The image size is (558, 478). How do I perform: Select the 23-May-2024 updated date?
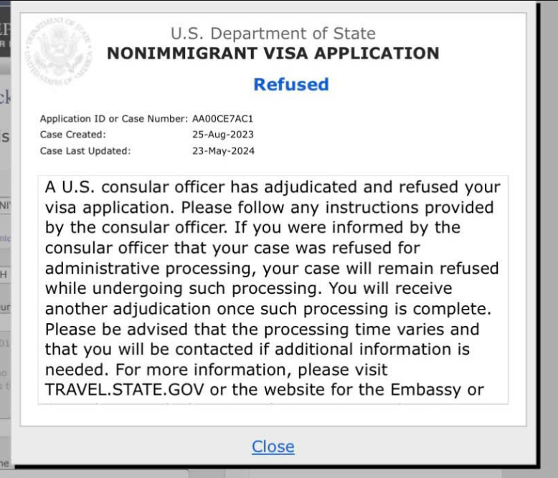[x=223, y=151]
